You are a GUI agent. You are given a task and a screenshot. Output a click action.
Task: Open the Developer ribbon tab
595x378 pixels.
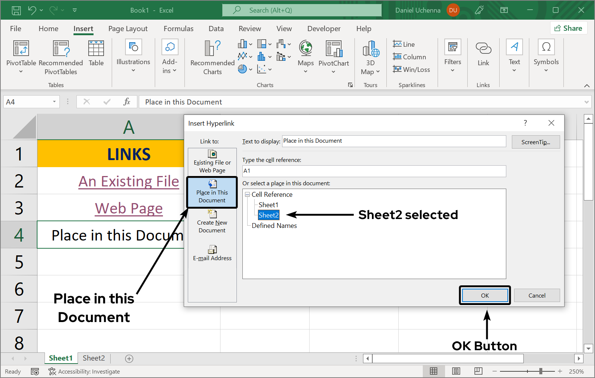324,29
